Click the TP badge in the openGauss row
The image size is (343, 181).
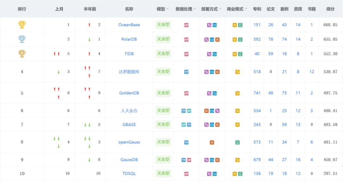[186, 142]
